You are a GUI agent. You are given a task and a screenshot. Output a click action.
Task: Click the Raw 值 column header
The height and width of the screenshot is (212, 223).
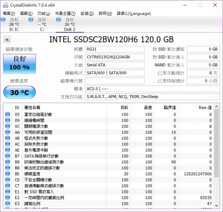(196, 108)
